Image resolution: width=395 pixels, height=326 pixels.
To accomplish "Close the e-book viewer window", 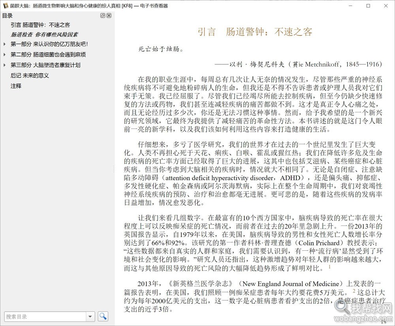I will pyautogui.click(x=386, y=6).
